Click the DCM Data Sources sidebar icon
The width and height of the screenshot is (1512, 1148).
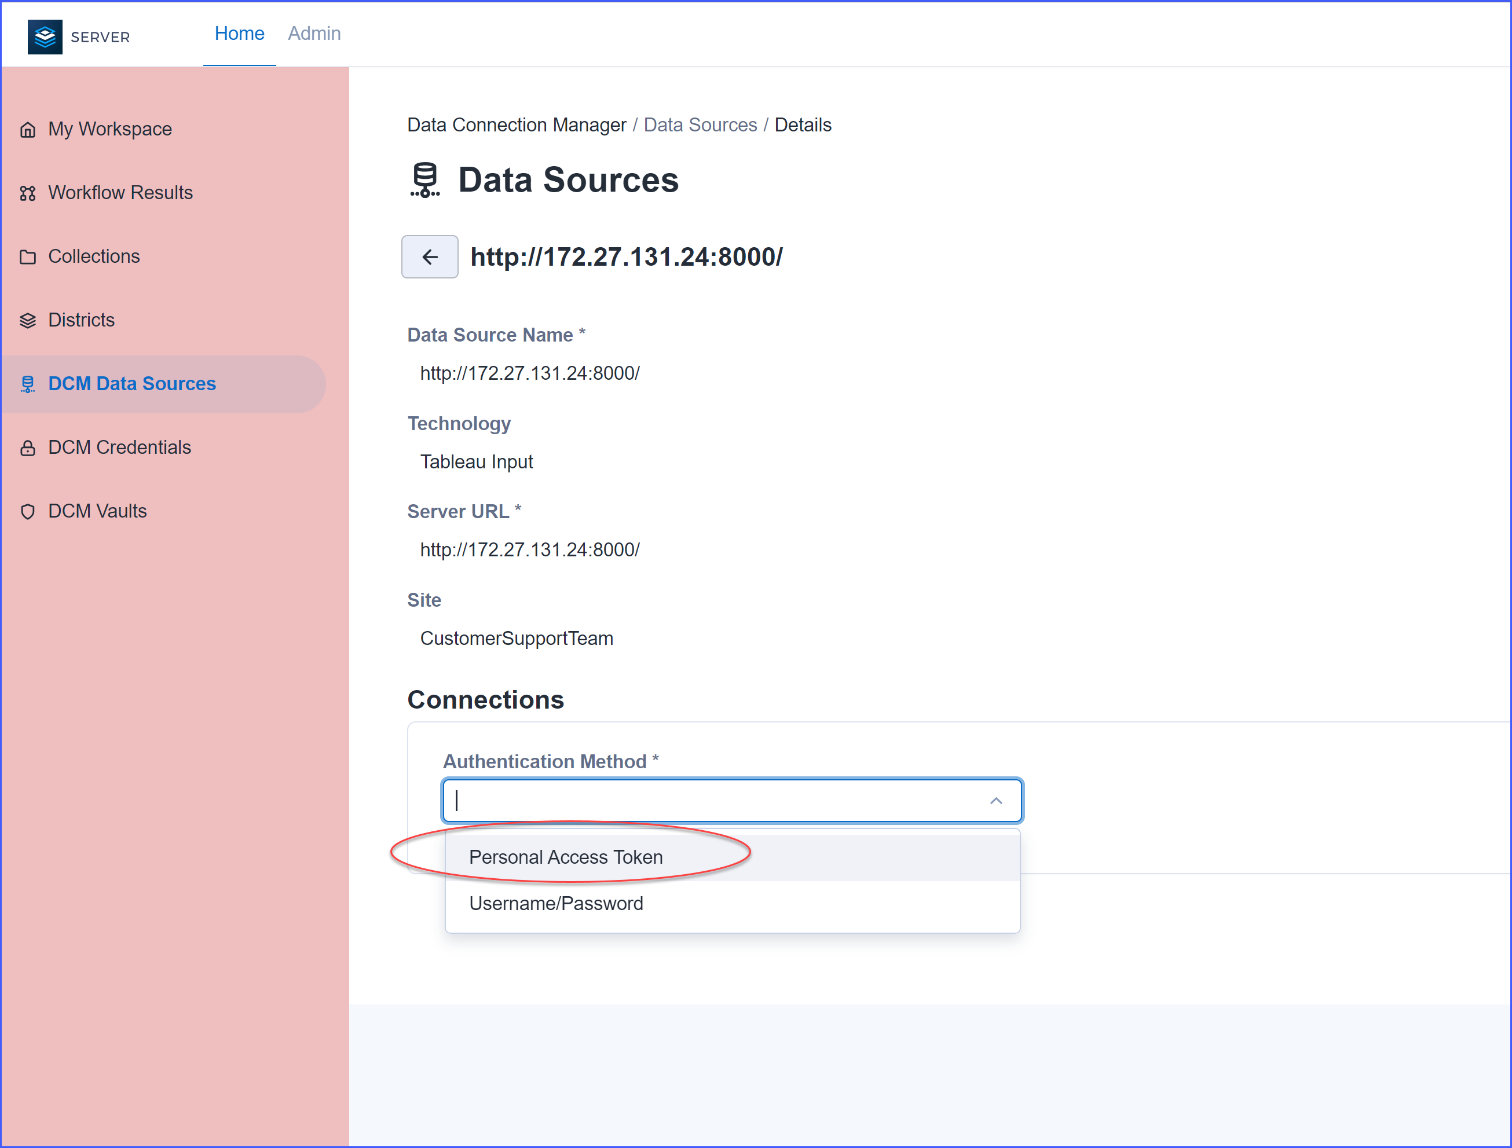click(27, 384)
